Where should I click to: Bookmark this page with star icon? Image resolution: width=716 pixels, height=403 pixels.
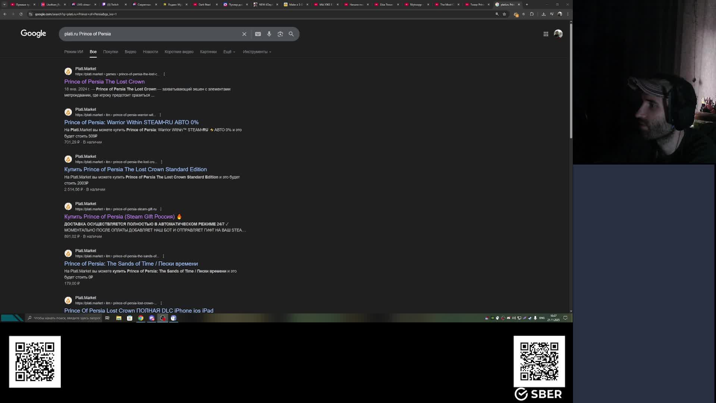[504, 14]
